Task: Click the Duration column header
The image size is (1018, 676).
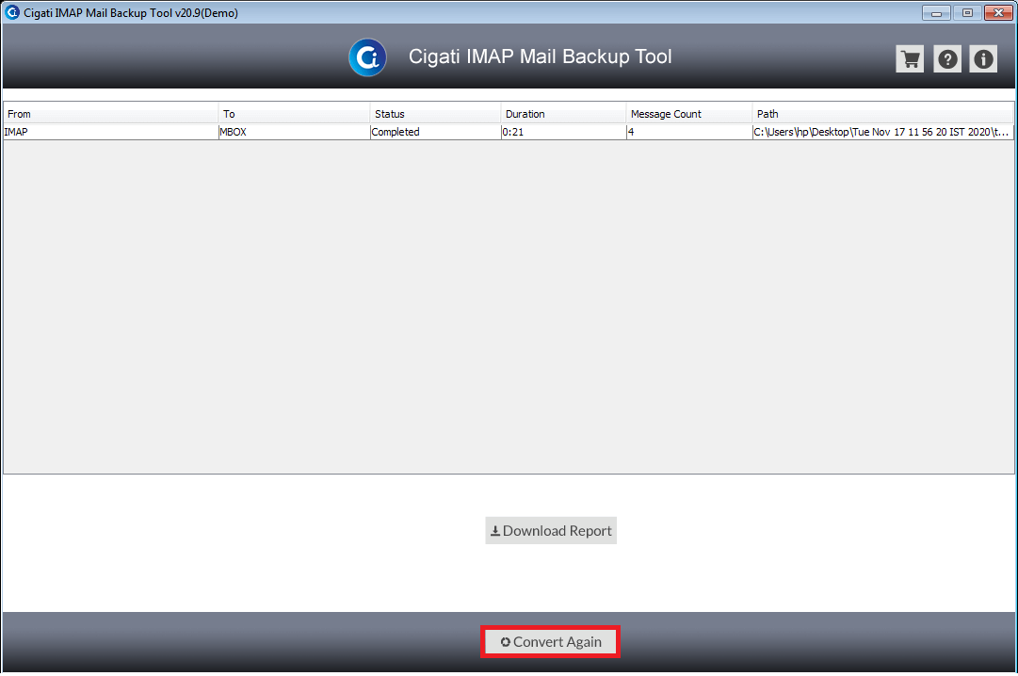Action: [563, 114]
